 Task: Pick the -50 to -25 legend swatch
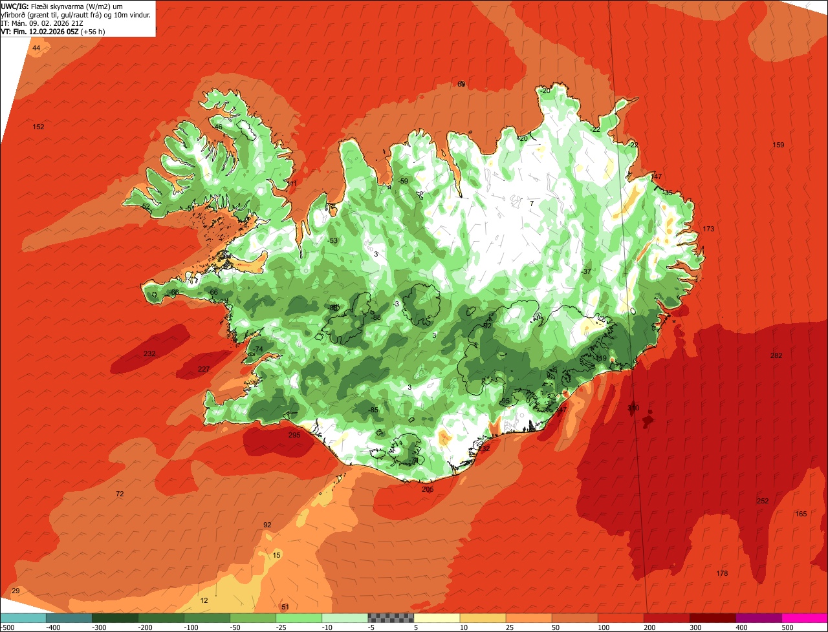point(253,618)
